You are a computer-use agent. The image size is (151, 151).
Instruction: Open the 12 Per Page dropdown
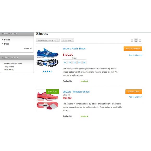67,40
